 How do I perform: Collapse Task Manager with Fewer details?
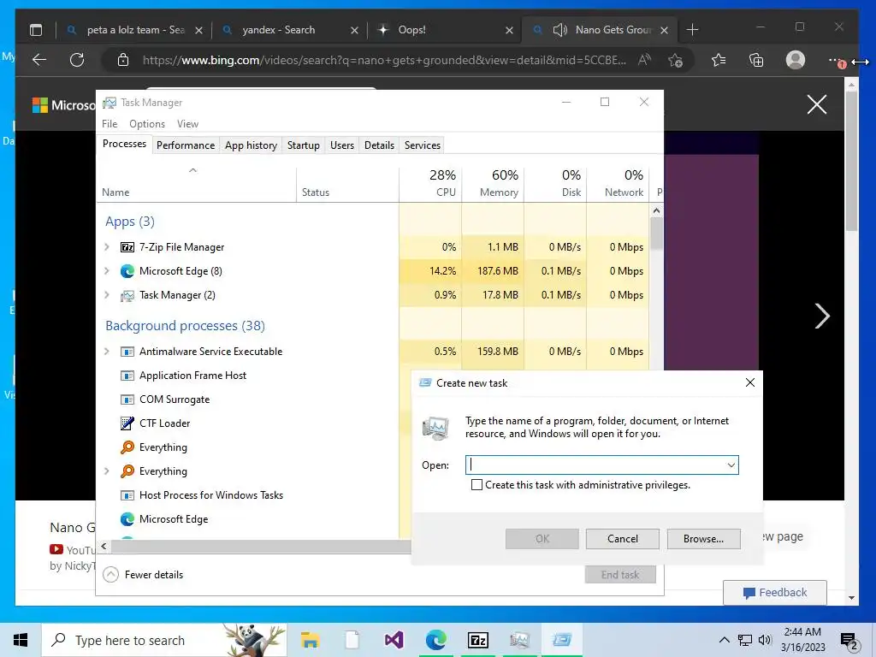(144, 574)
